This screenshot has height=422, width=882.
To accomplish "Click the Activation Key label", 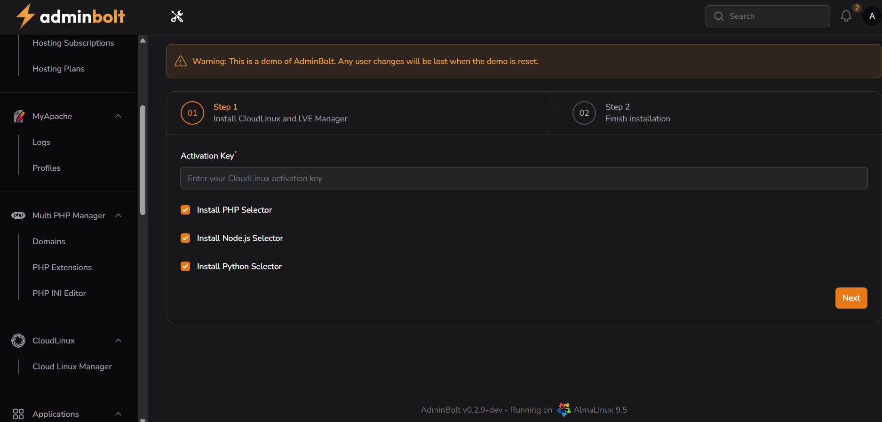I will tap(207, 156).
